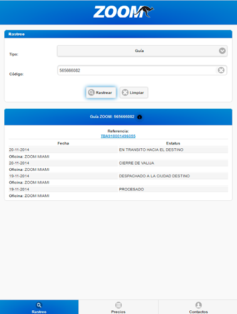Click the Rastreo magnifier tab icon
237x314 pixels.
click(x=39, y=305)
